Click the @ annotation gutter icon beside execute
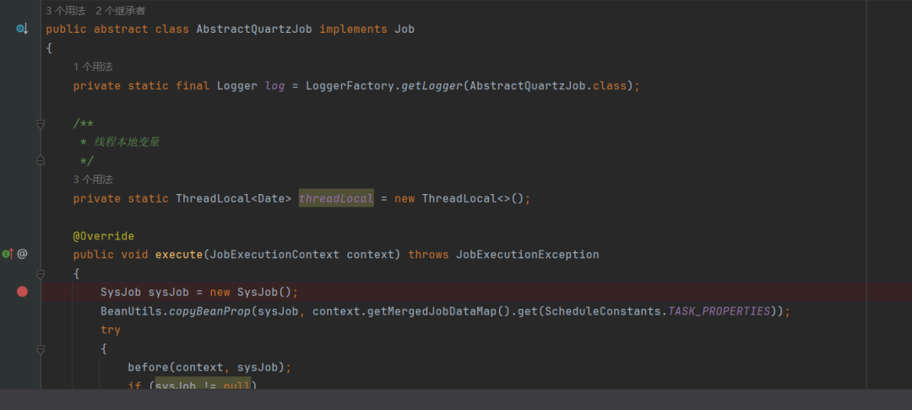Image resolution: width=912 pixels, height=410 pixels. tap(22, 254)
